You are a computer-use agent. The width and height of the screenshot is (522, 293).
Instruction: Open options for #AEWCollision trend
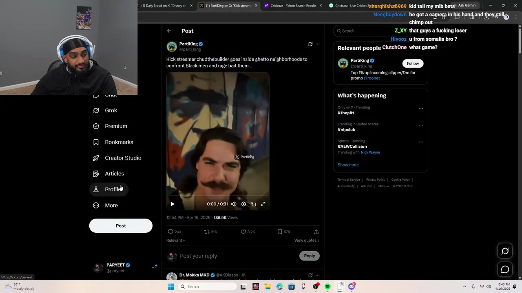point(421,142)
